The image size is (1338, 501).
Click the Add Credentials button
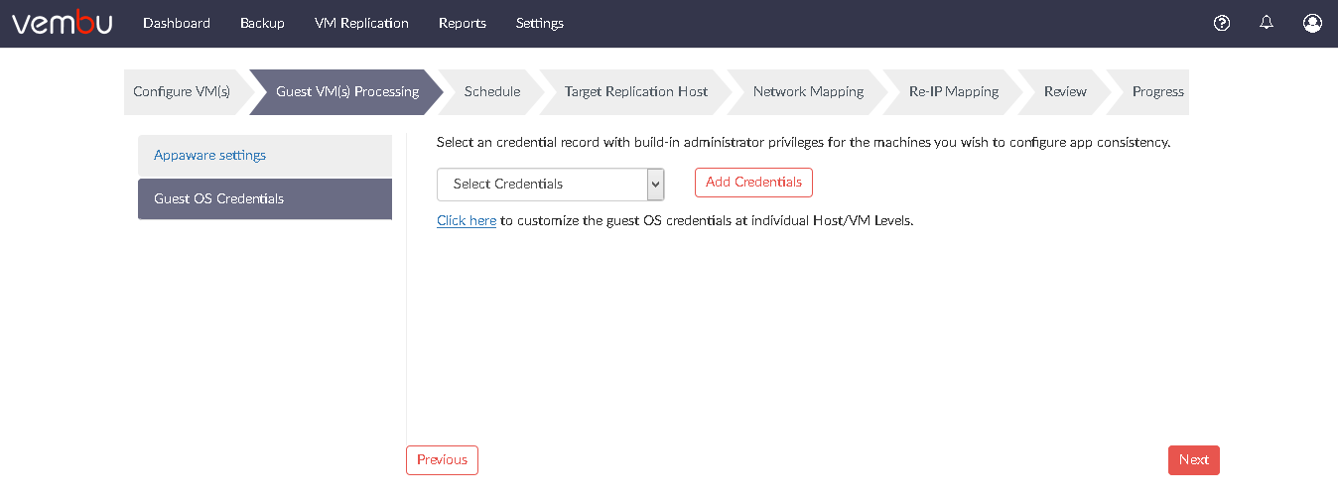753,183
